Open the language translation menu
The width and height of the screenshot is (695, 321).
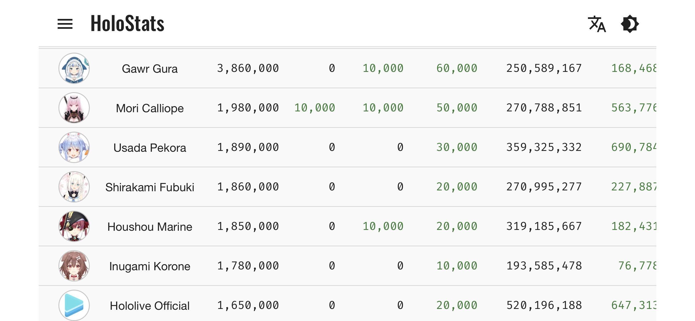tap(597, 24)
